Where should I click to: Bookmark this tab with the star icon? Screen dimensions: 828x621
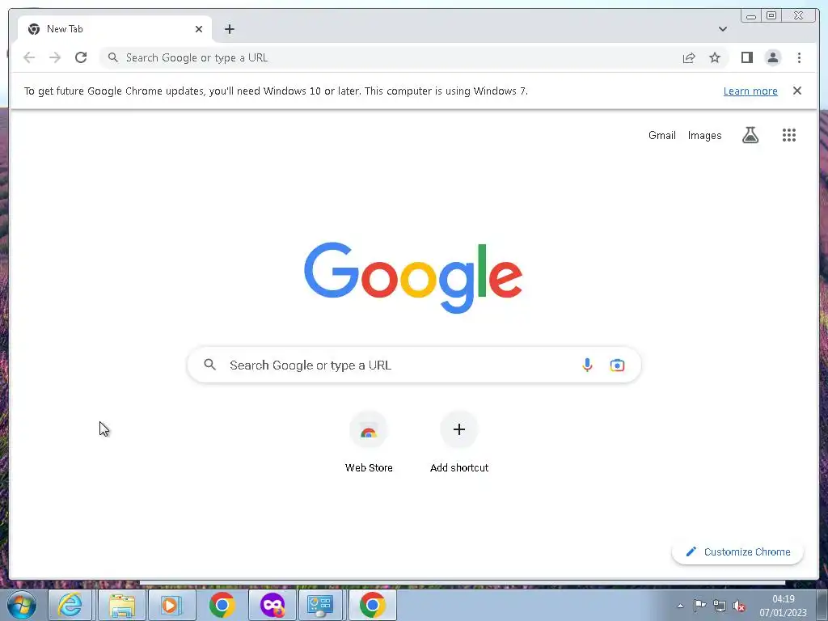tap(715, 57)
